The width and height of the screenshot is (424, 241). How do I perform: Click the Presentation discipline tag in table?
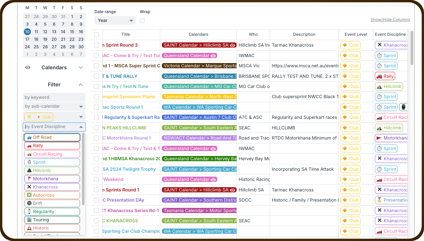tap(391, 200)
